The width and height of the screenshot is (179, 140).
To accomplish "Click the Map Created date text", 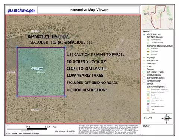I will (x=65, y=131).
